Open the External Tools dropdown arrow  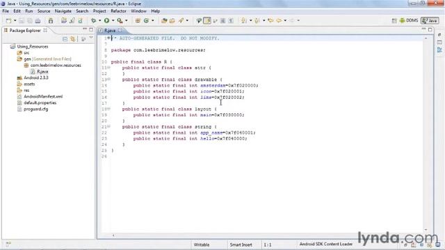[127, 21]
